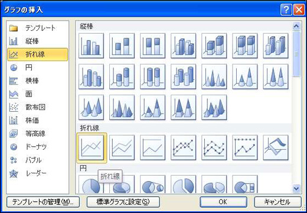Image resolution: width=307 pixels, height=213 pixels.
Task: Confirm with the OK button
Action: tap(223, 202)
